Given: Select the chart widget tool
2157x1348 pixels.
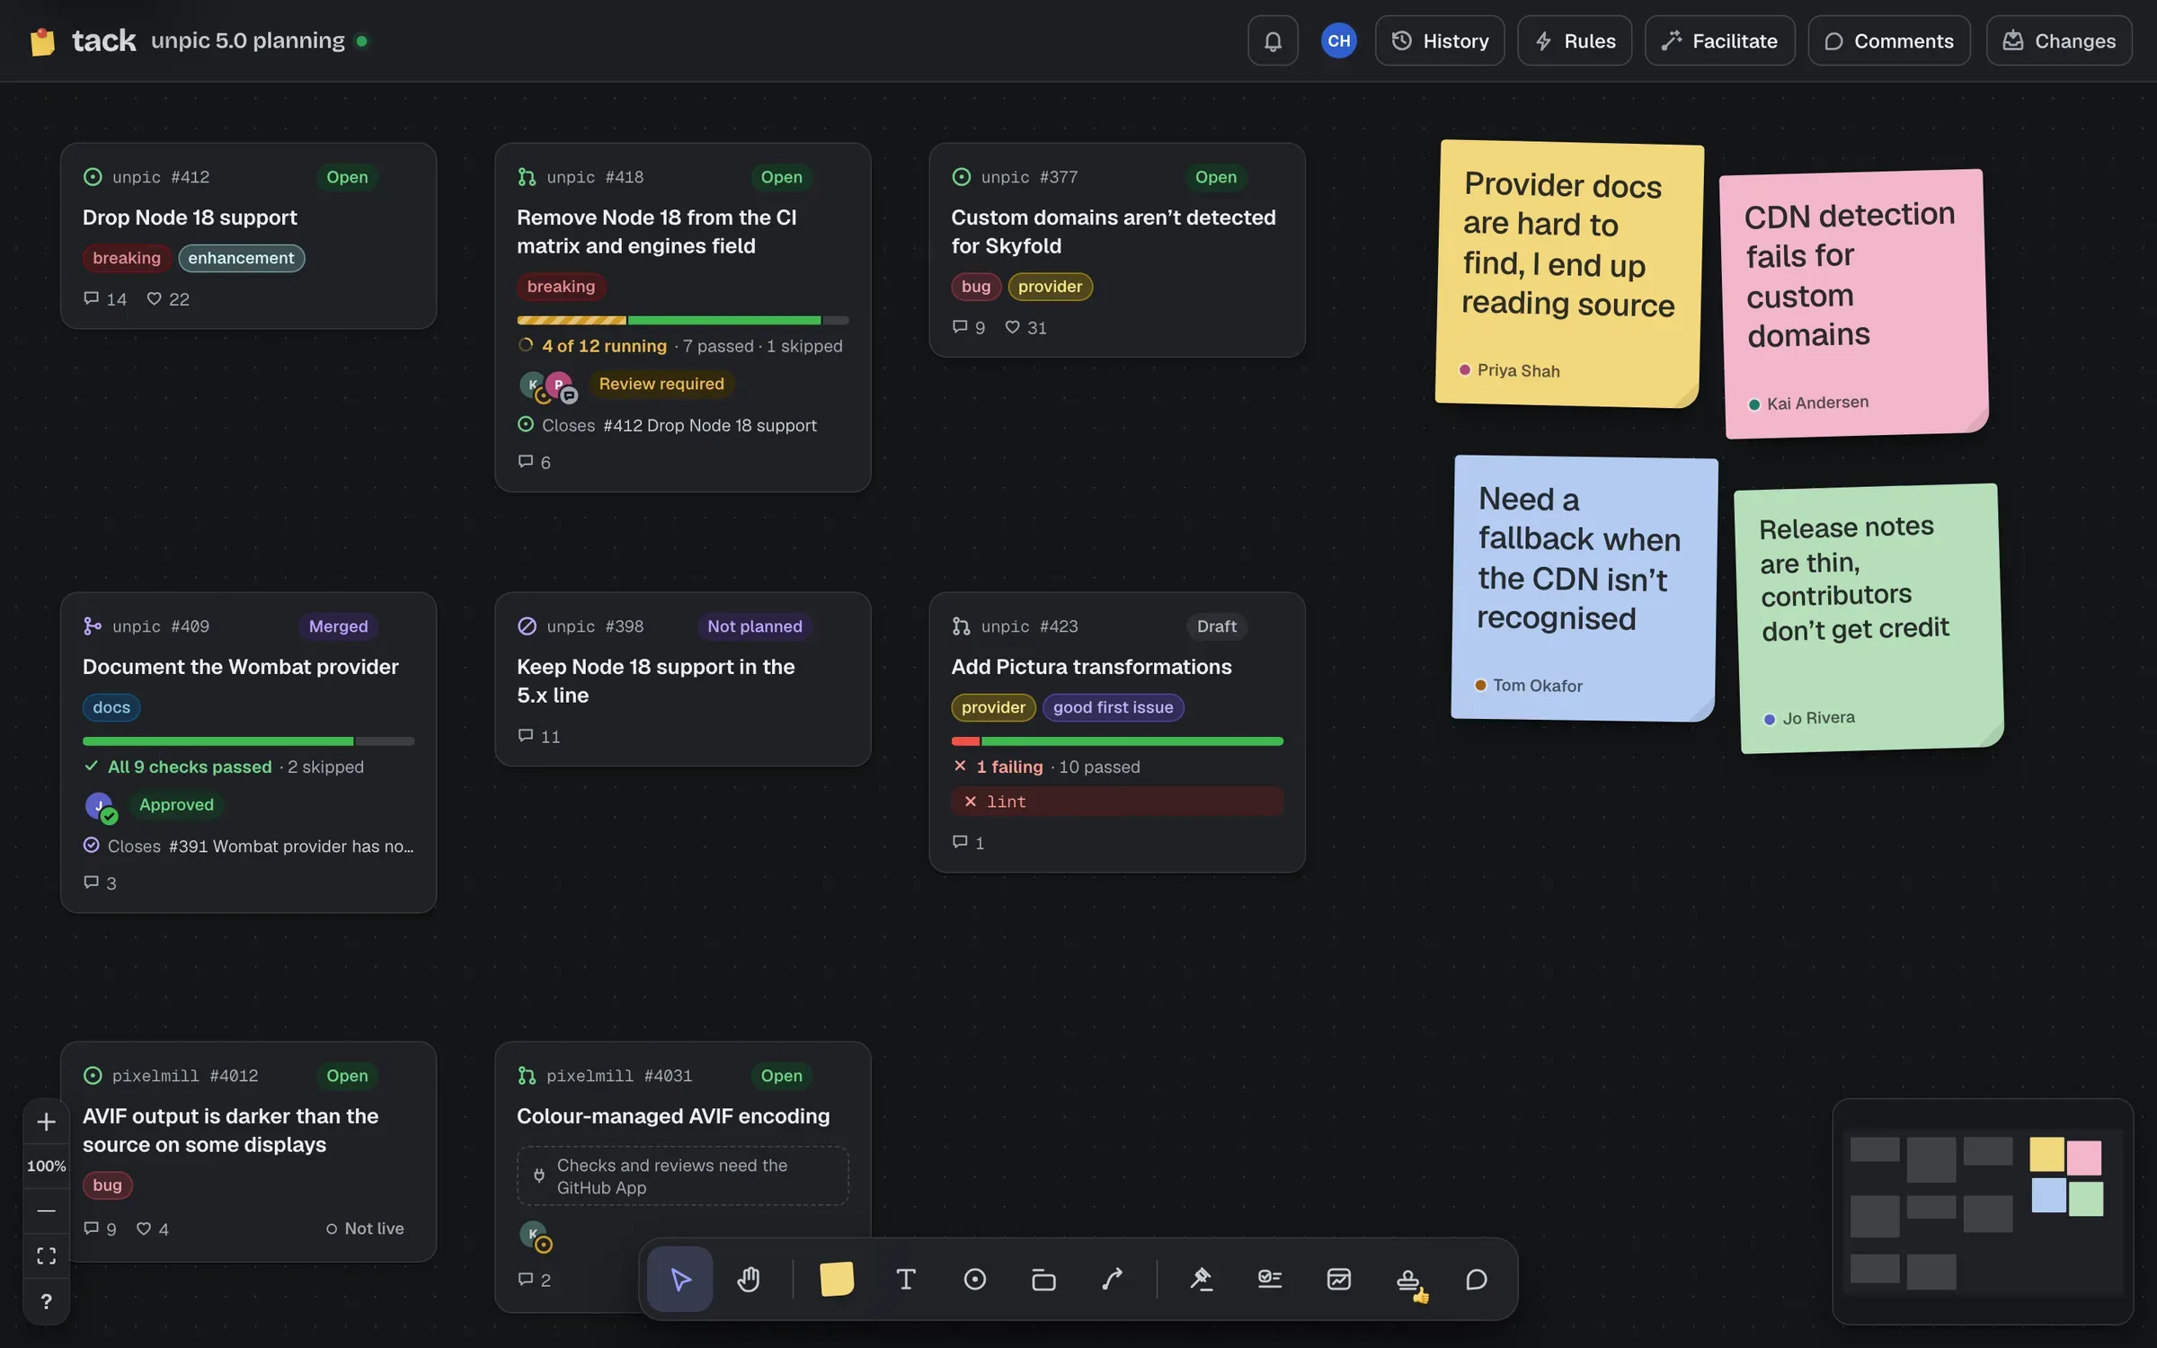Looking at the screenshot, I should [x=1339, y=1278].
